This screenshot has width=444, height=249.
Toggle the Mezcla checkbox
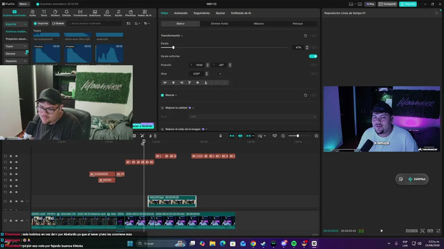(x=162, y=95)
